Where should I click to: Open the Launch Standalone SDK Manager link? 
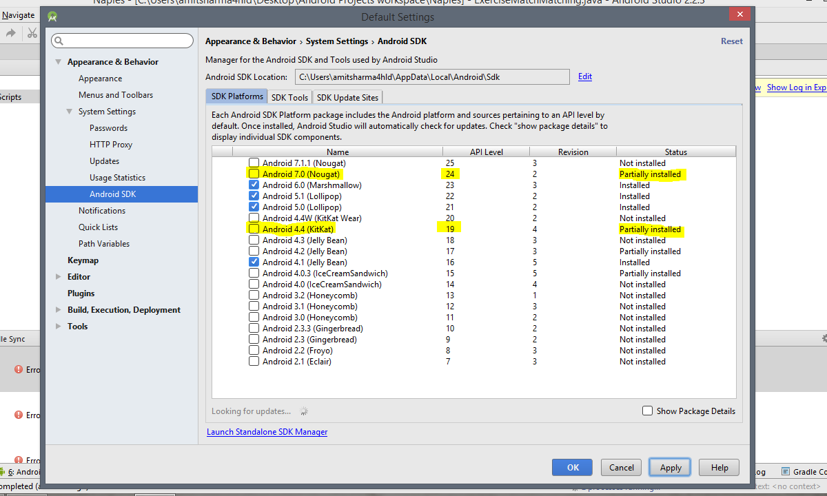[x=267, y=432]
